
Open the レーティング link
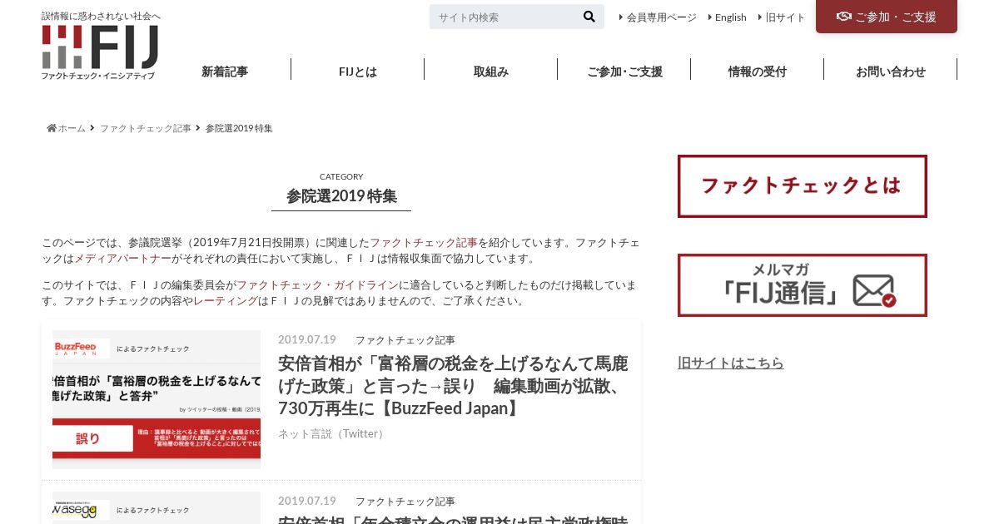point(226,300)
